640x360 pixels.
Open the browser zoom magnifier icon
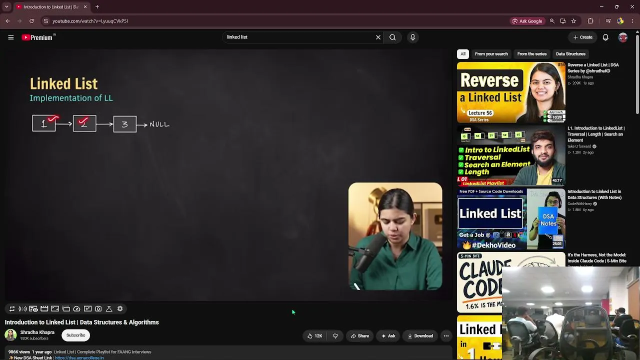552,21
